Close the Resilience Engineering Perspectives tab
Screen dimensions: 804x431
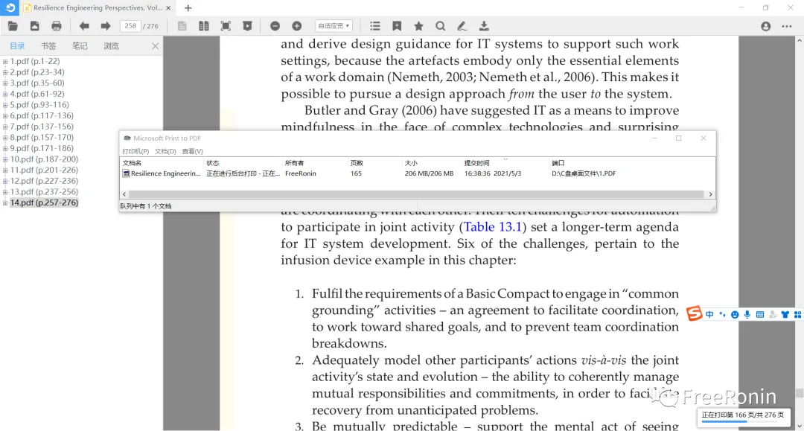click(x=168, y=7)
